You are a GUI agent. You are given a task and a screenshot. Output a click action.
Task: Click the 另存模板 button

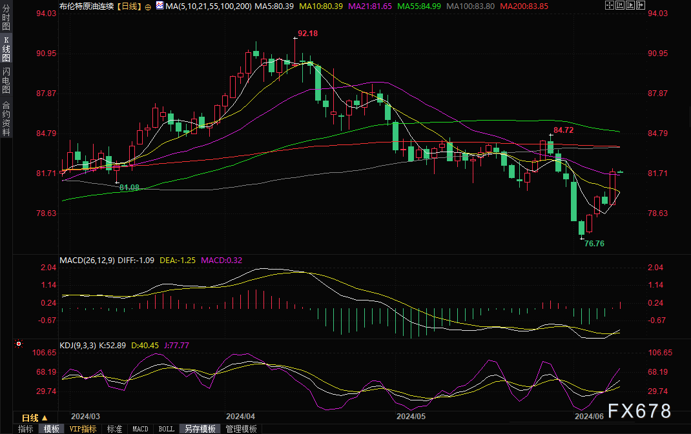click(x=200, y=429)
